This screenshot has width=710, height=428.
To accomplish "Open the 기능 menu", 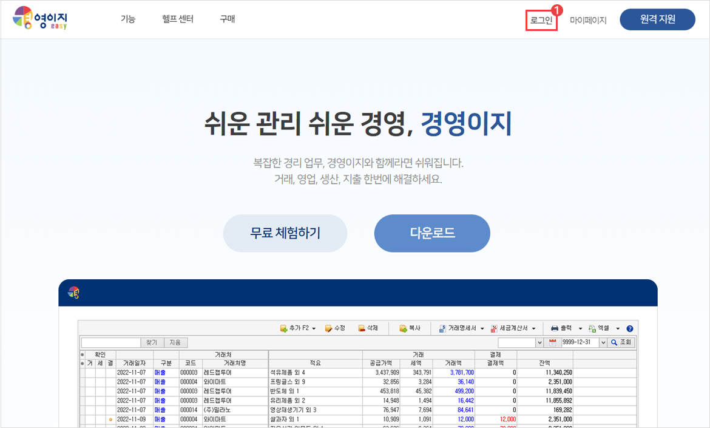I will click(x=127, y=19).
